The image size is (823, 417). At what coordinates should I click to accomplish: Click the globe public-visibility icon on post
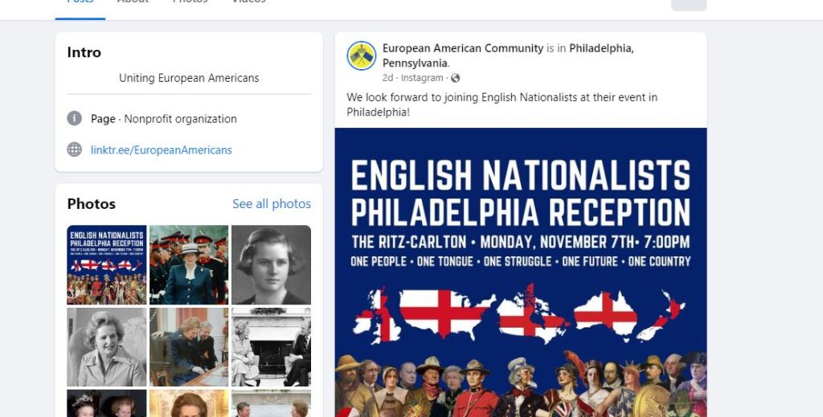(455, 78)
